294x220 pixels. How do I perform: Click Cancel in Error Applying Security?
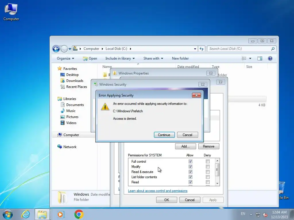click(x=187, y=135)
